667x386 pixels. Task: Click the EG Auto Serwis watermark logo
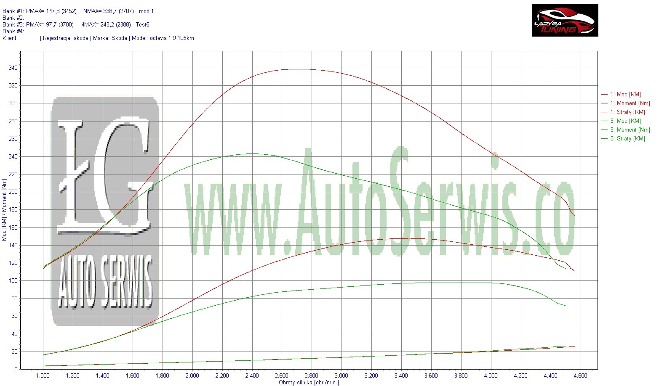point(104,211)
